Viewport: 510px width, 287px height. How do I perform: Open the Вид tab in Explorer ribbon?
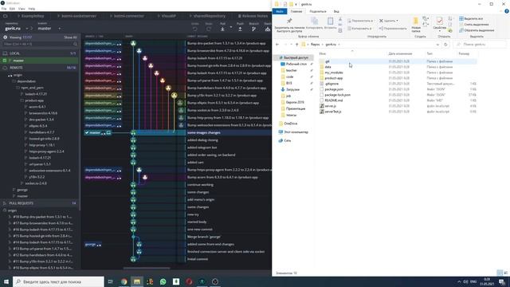click(336, 11)
